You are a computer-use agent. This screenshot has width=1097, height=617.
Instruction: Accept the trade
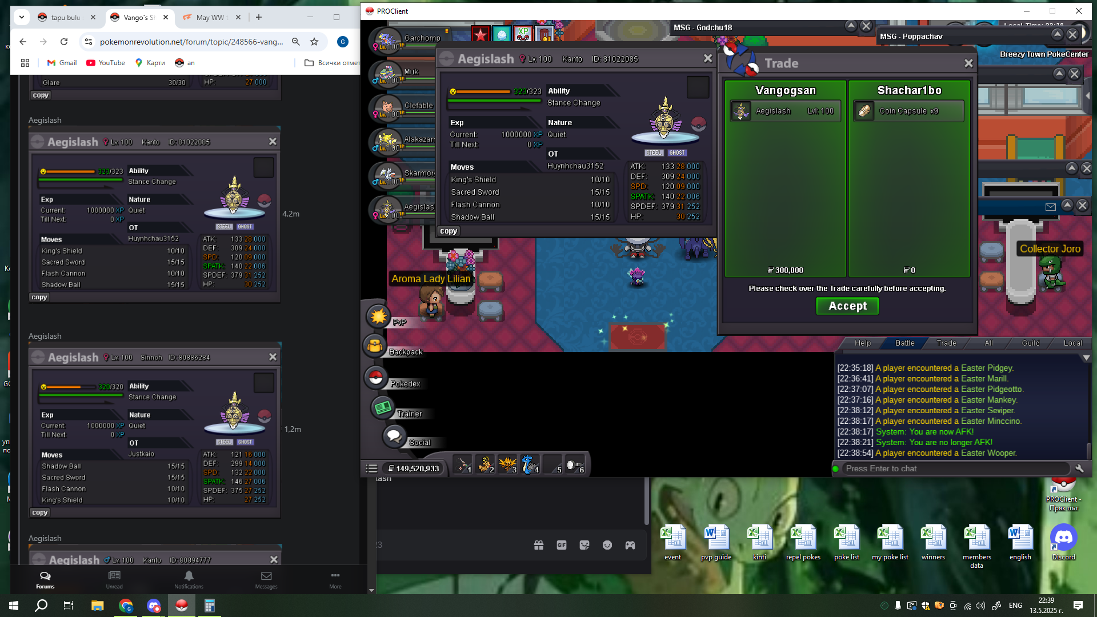[x=847, y=306]
